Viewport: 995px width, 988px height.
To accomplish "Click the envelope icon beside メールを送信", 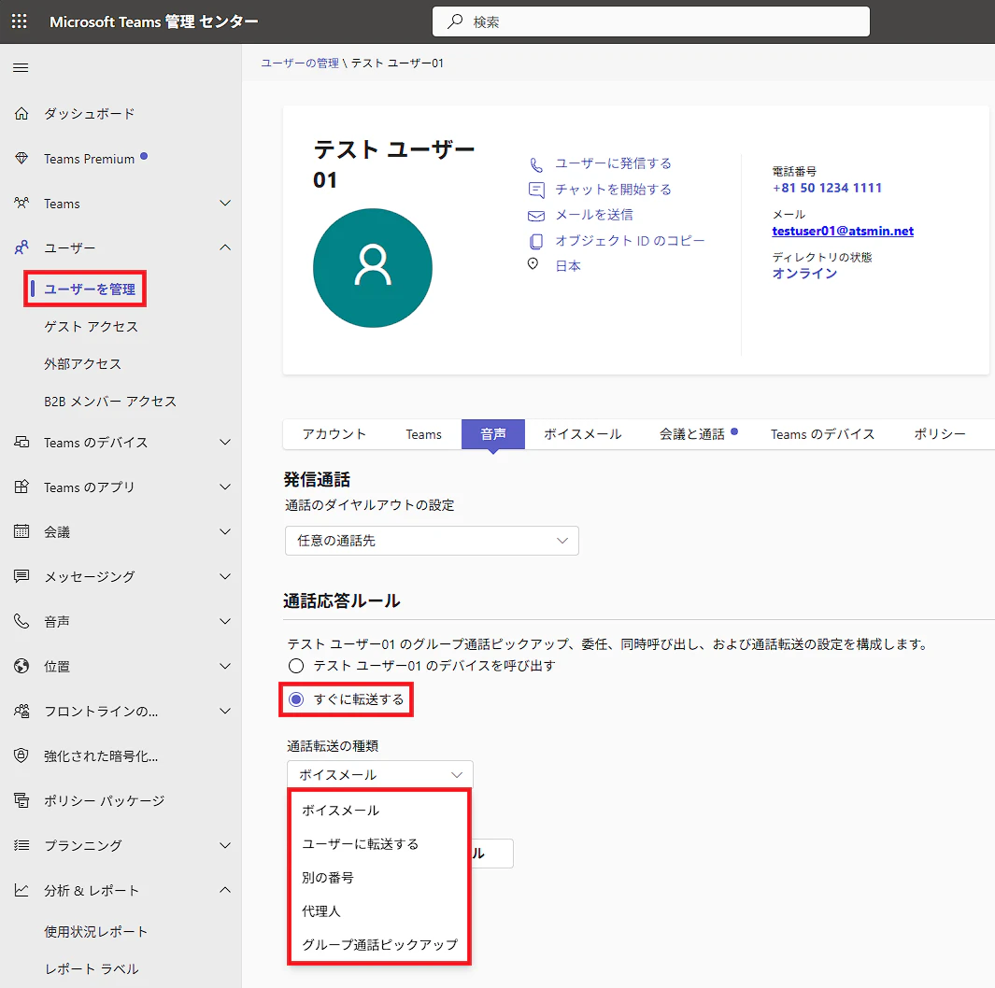I will (x=536, y=216).
